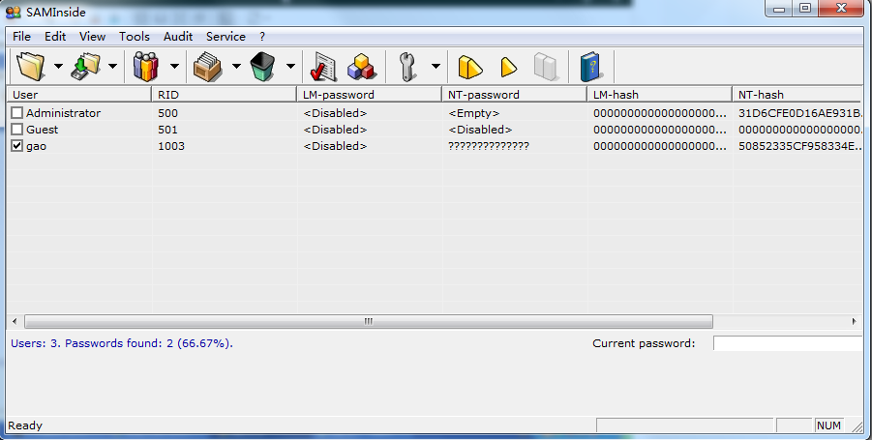Click the Ready status bar text
The width and height of the screenshot is (872, 440).
pyautogui.click(x=25, y=425)
